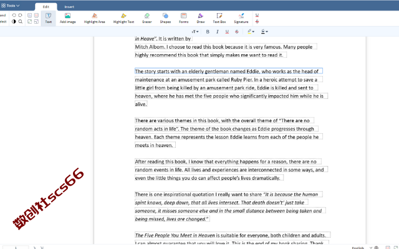Viewport: 399px width, 249px height.
Task: Activate the Highlight Text tool
Action: pyautogui.click(x=123, y=18)
